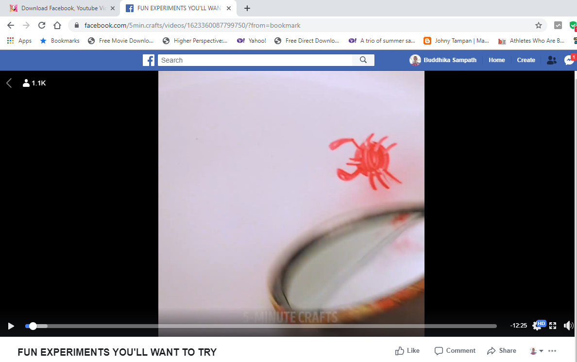Click the Facebook logo icon
The width and height of the screenshot is (577, 362).
click(149, 60)
